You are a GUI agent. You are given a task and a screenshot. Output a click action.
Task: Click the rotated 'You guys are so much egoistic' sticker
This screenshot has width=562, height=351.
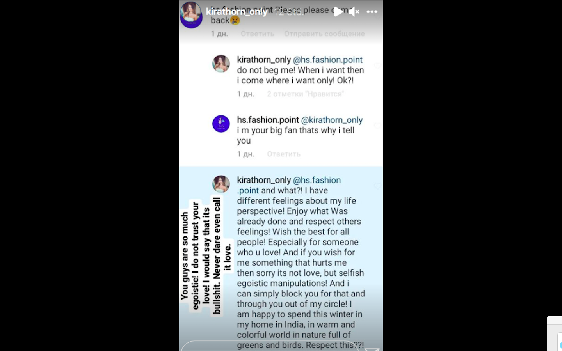coord(206,255)
